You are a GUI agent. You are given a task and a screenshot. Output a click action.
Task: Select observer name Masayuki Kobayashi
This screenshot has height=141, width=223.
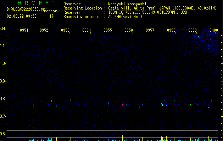pyautogui.click(x=127, y=4)
